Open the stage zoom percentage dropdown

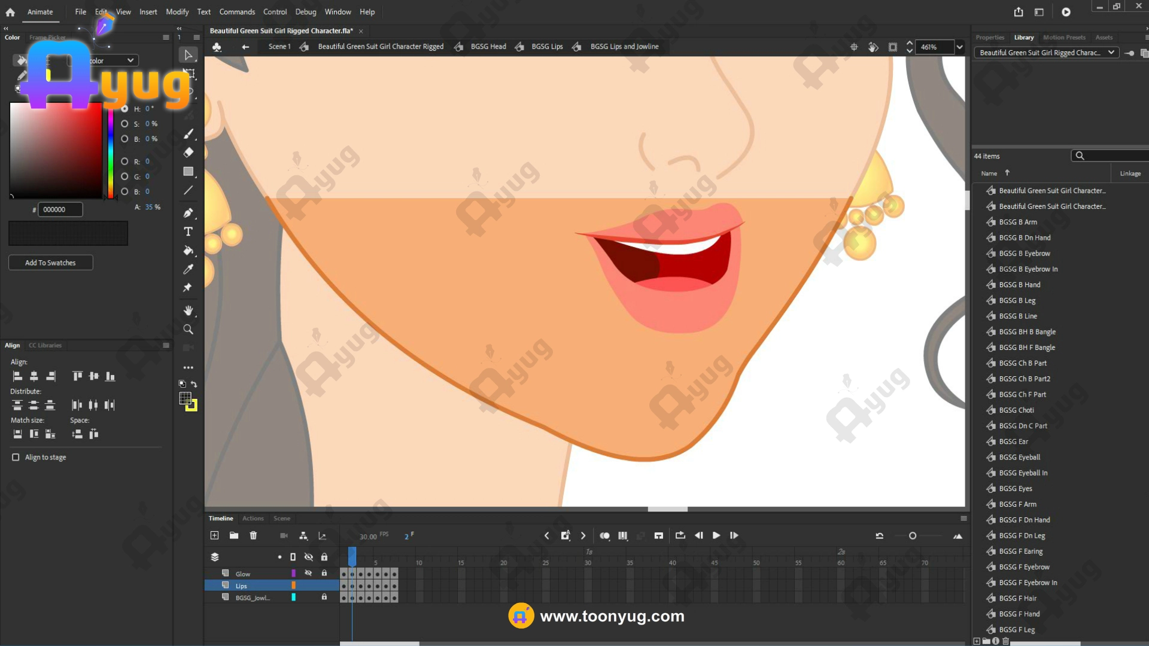tap(959, 47)
